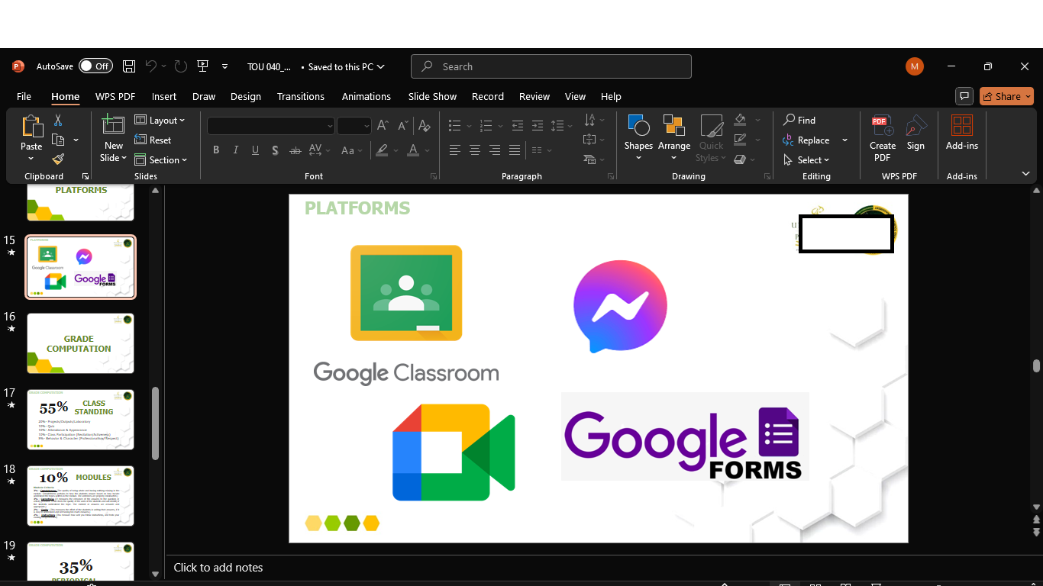Switch to the Slide Show tab

coord(432,96)
